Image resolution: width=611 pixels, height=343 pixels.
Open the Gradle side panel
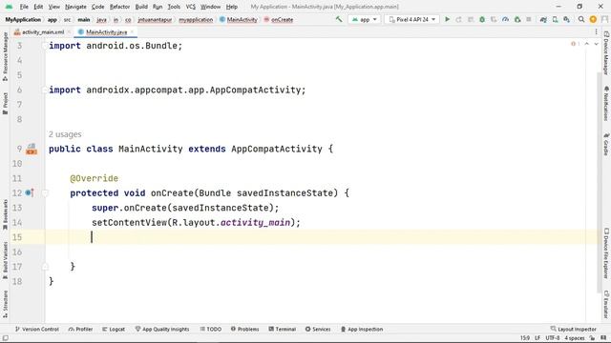click(606, 144)
